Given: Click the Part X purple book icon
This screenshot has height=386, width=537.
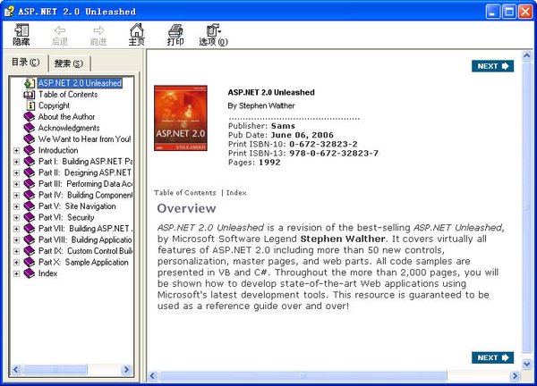Looking at the screenshot, I should (30, 262).
